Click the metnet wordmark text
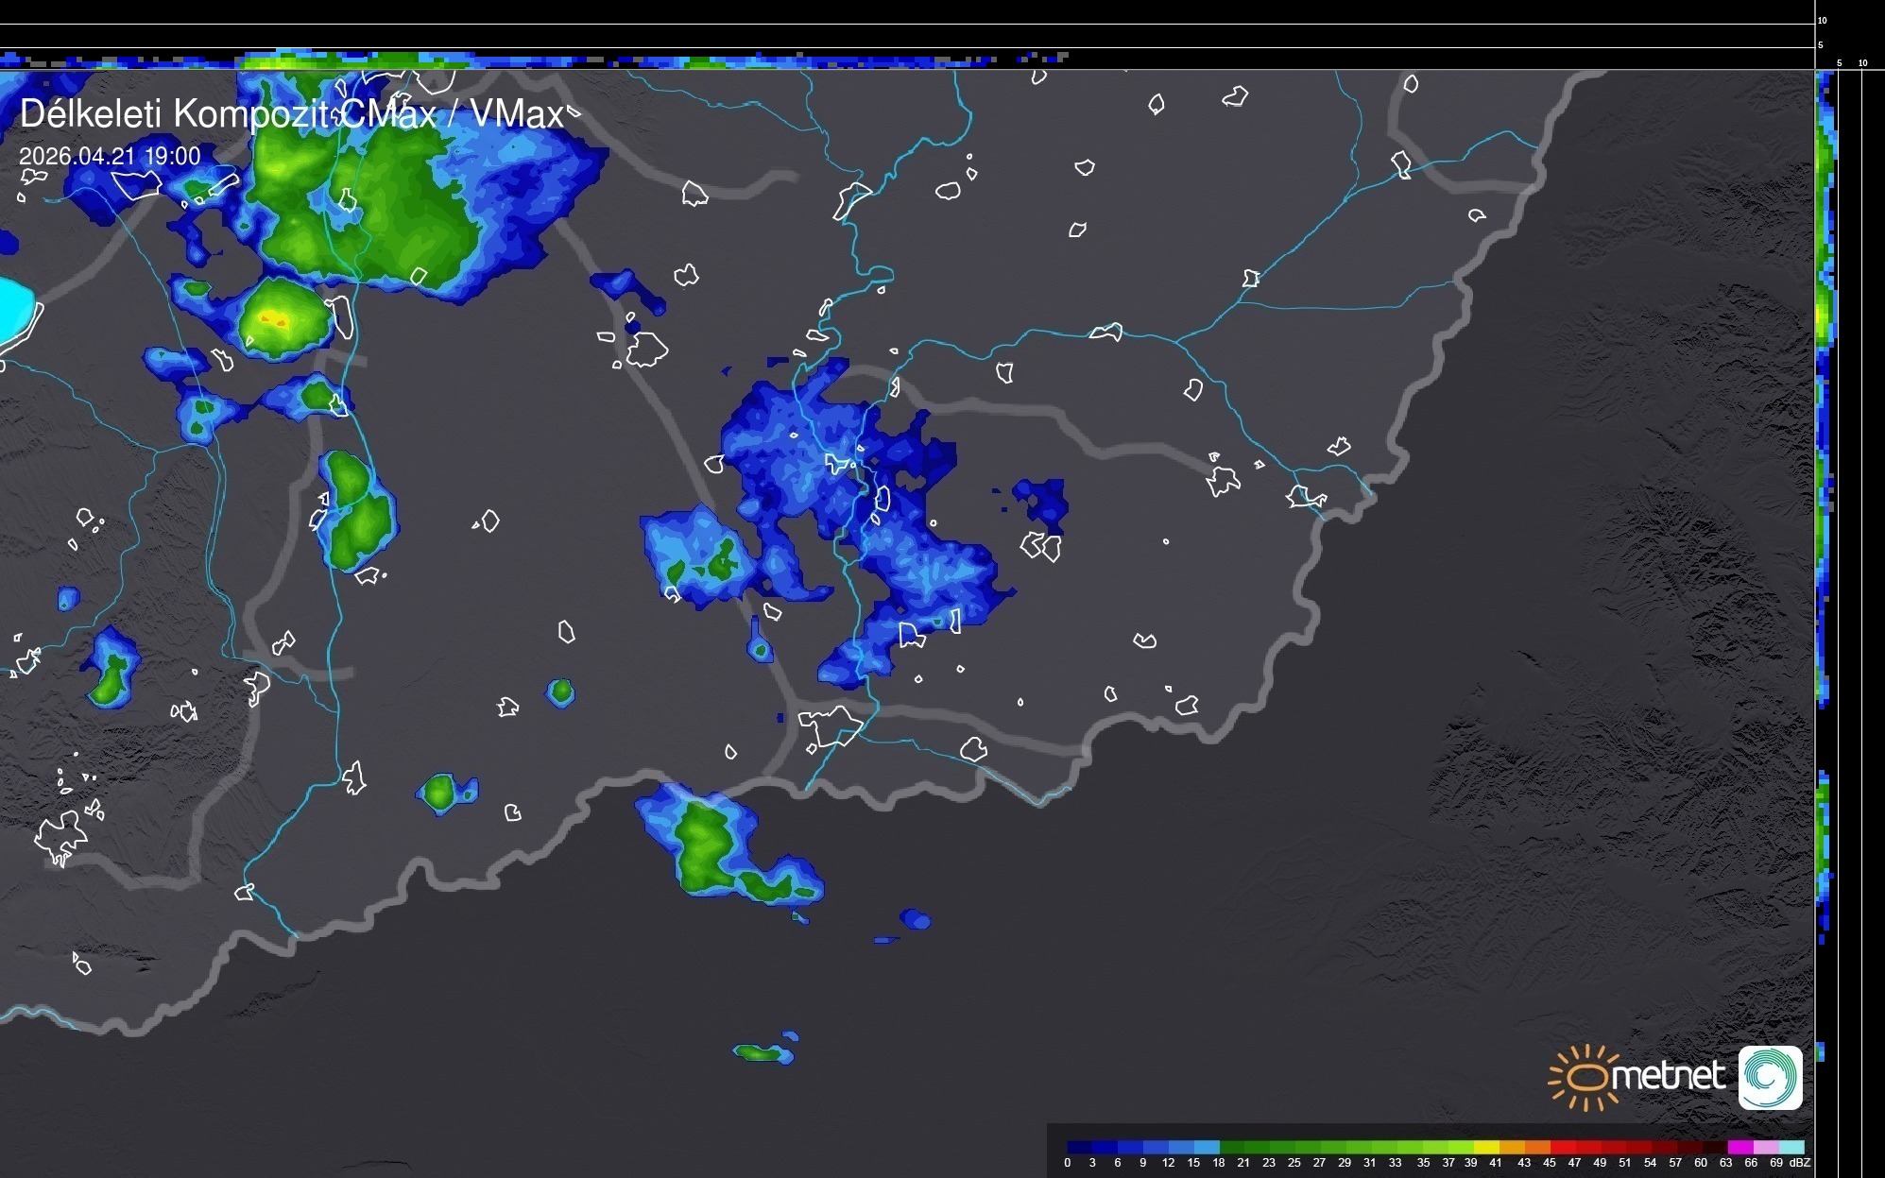This screenshot has height=1178, width=1885. [x=1668, y=1076]
